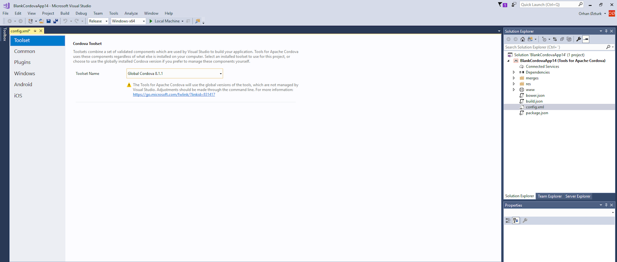Viewport: 617px width, 262px height.
Task: Open the Properties object selector dropdown
Action: point(613,213)
